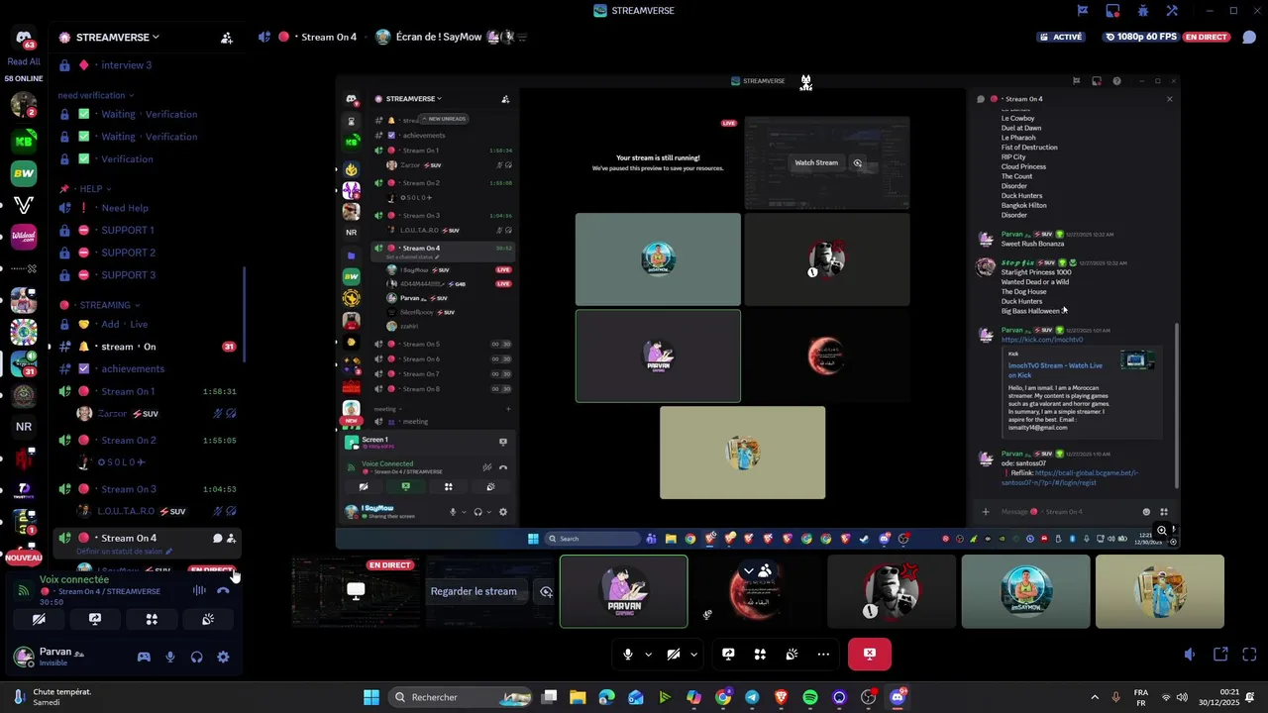
Task: Open stream sharing options in bottom call controls
Action: click(728, 654)
